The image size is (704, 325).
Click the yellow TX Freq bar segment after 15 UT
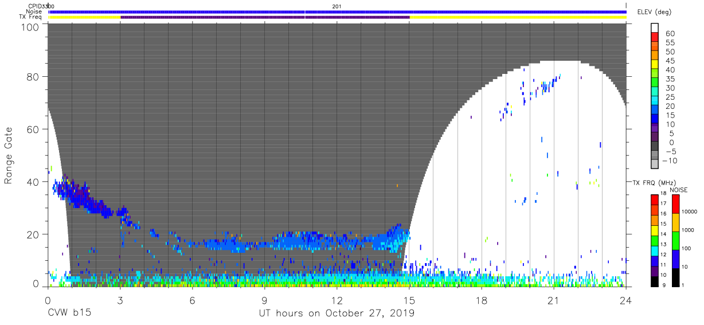(x=519, y=17)
